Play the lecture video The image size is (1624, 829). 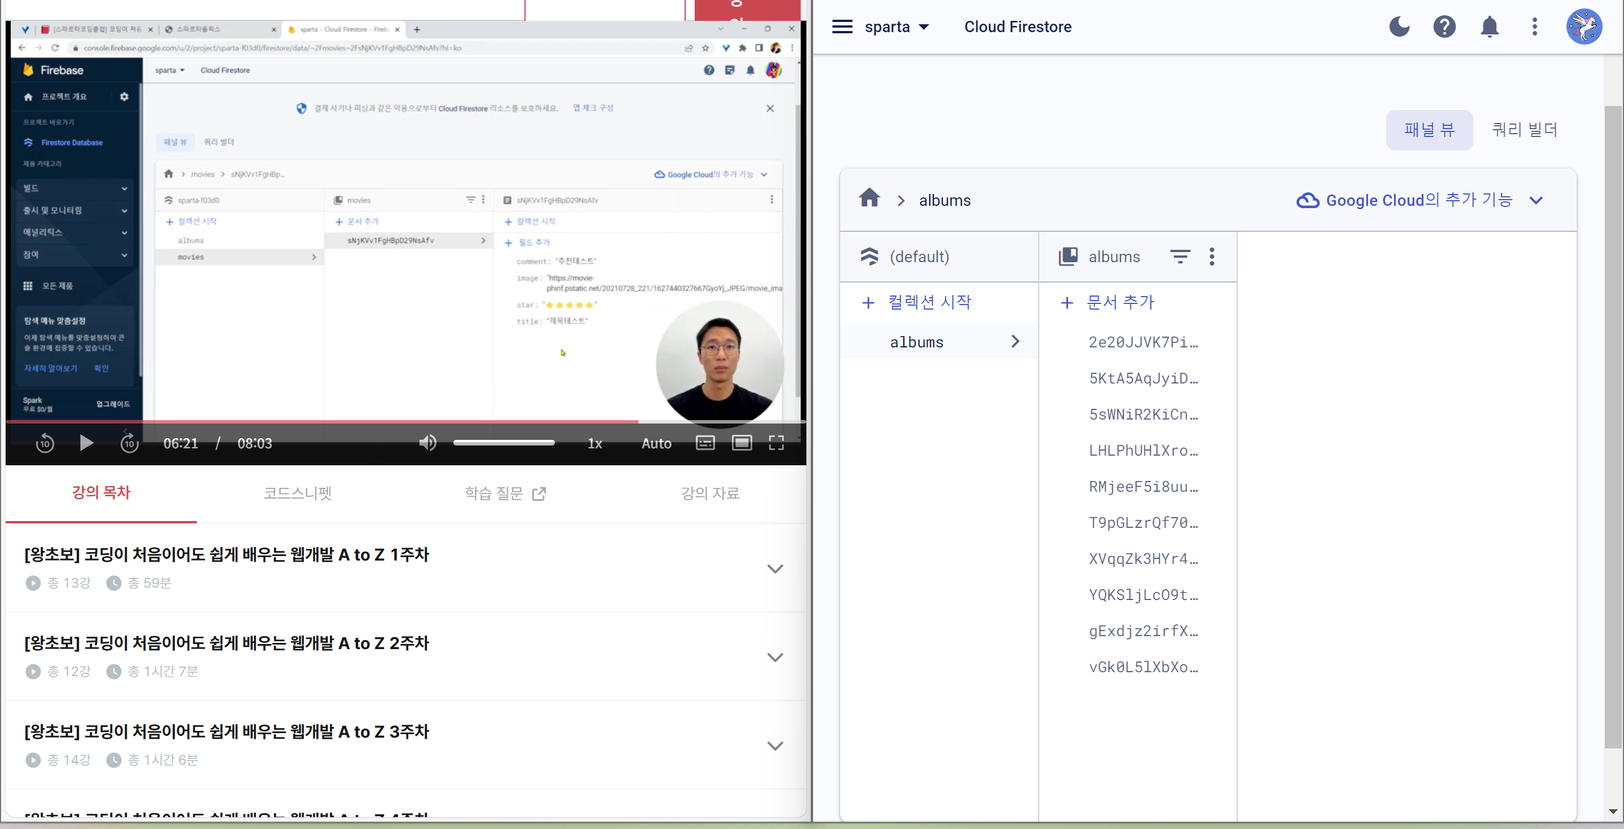click(86, 443)
